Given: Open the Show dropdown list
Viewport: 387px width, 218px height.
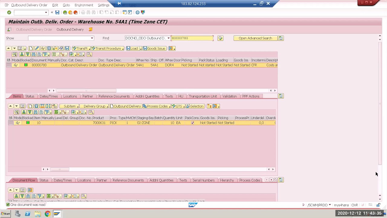Looking at the screenshot, I should pos(92,38).
